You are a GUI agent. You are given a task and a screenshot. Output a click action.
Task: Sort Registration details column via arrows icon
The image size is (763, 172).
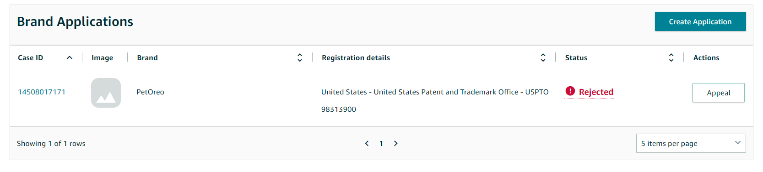point(543,57)
